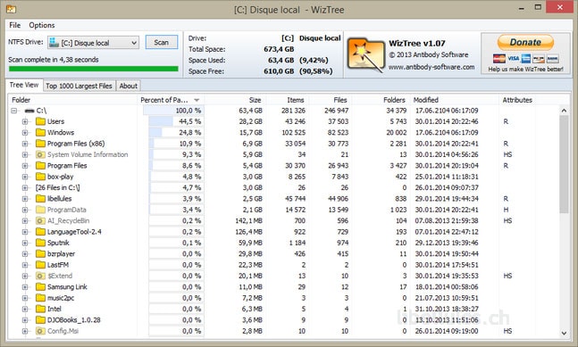Click the Users folder icon
The image size is (578, 347).
[40, 121]
